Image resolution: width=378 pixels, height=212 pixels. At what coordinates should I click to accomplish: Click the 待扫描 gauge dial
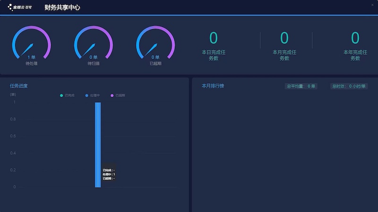[94, 43]
